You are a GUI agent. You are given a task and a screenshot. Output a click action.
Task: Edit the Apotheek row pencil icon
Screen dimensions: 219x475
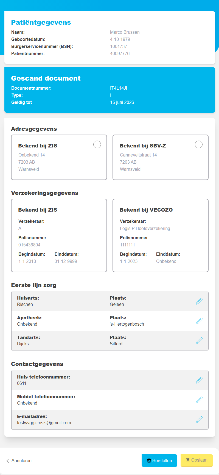coord(199,321)
